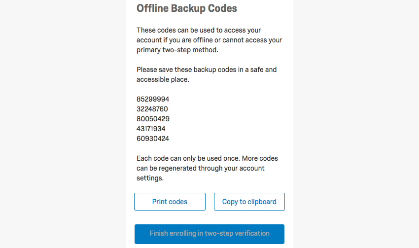Screen dimensions: 419x248
Task: Click 'can be regenerated through your account' line
Action: (x=201, y=168)
